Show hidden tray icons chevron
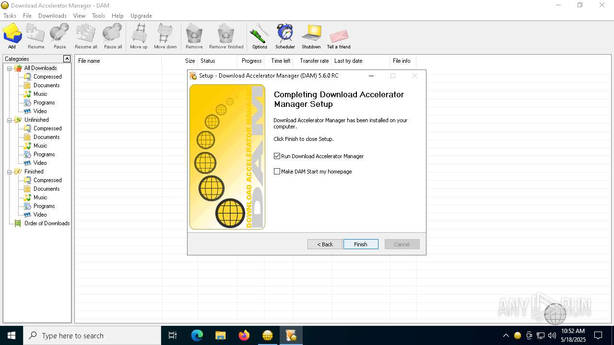 [506, 335]
